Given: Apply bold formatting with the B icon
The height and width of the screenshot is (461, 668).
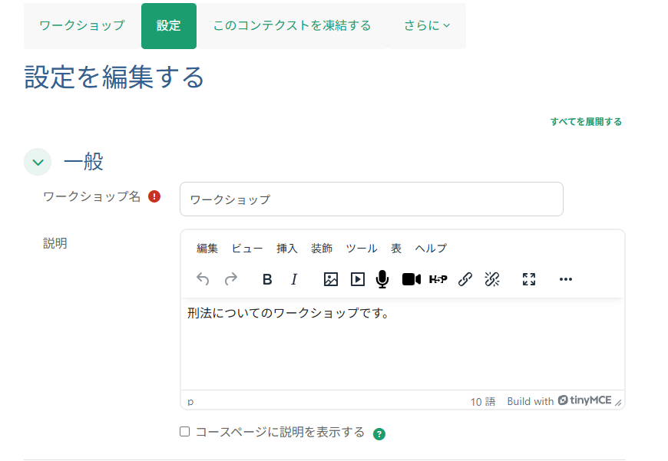Looking at the screenshot, I should (x=266, y=279).
